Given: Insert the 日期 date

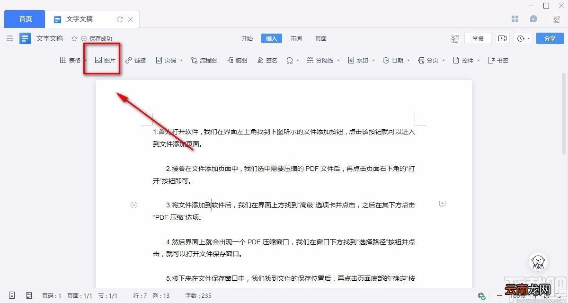Looking at the screenshot, I should pos(393,61).
